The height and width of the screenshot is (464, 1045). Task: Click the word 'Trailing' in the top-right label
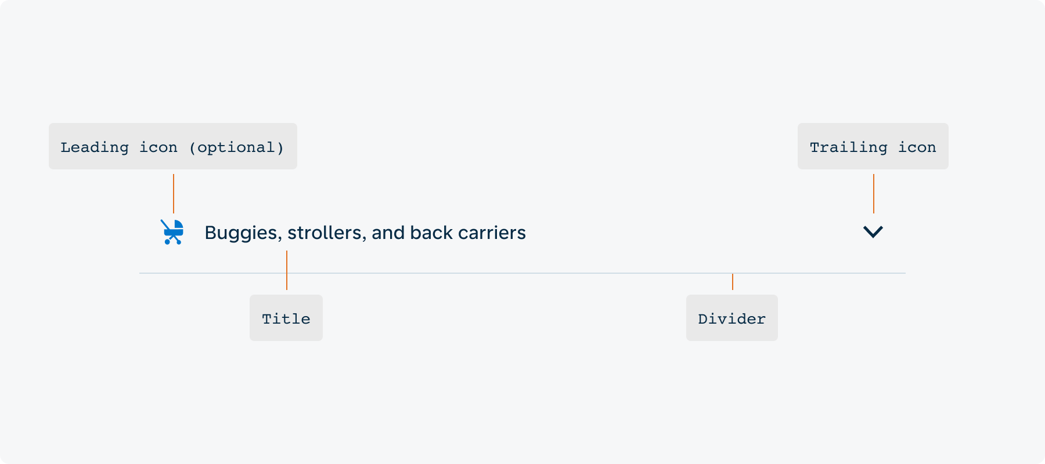(849, 147)
